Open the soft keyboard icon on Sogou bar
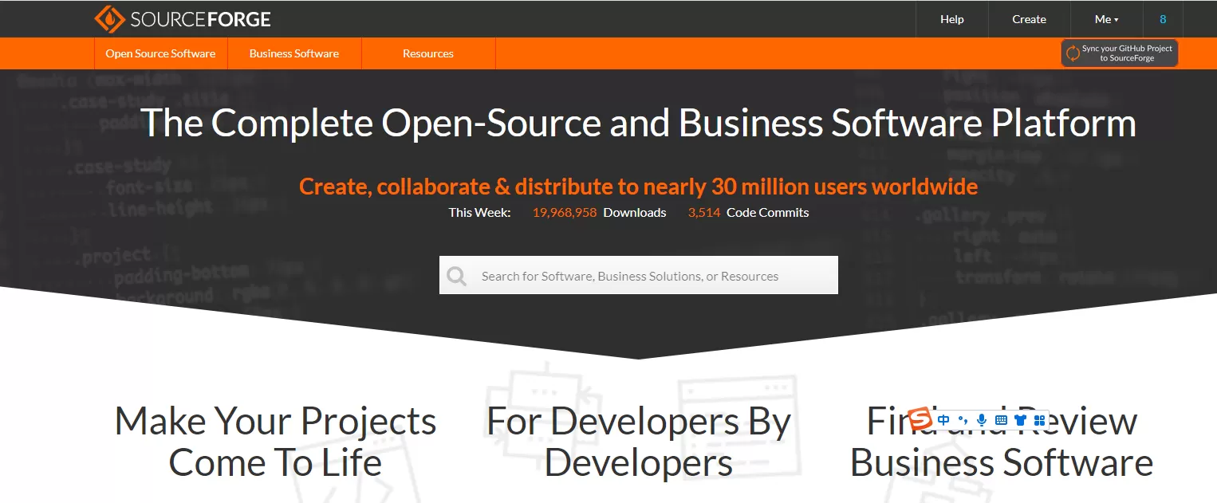 pyautogui.click(x=1001, y=420)
